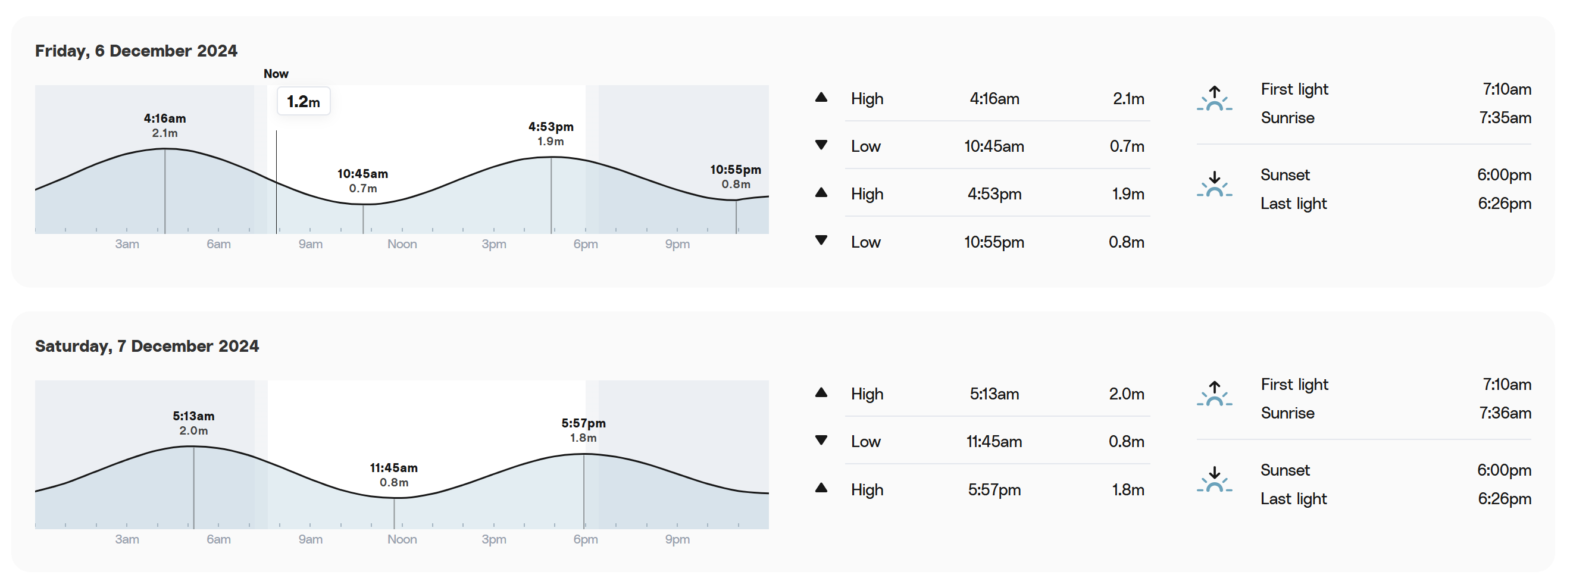Click the down triangle beside Friday 10:45am Low

(x=821, y=145)
